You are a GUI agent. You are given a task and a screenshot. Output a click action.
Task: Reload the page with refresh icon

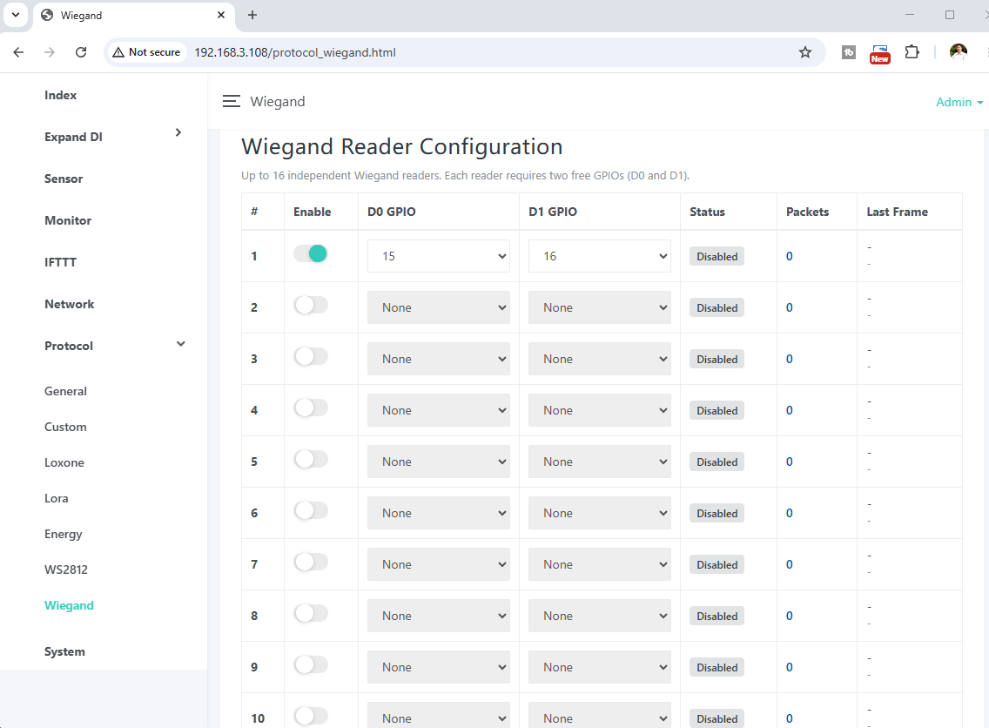[x=81, y=52]
